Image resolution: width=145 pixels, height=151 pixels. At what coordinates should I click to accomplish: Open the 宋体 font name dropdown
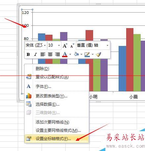(45, 45)
